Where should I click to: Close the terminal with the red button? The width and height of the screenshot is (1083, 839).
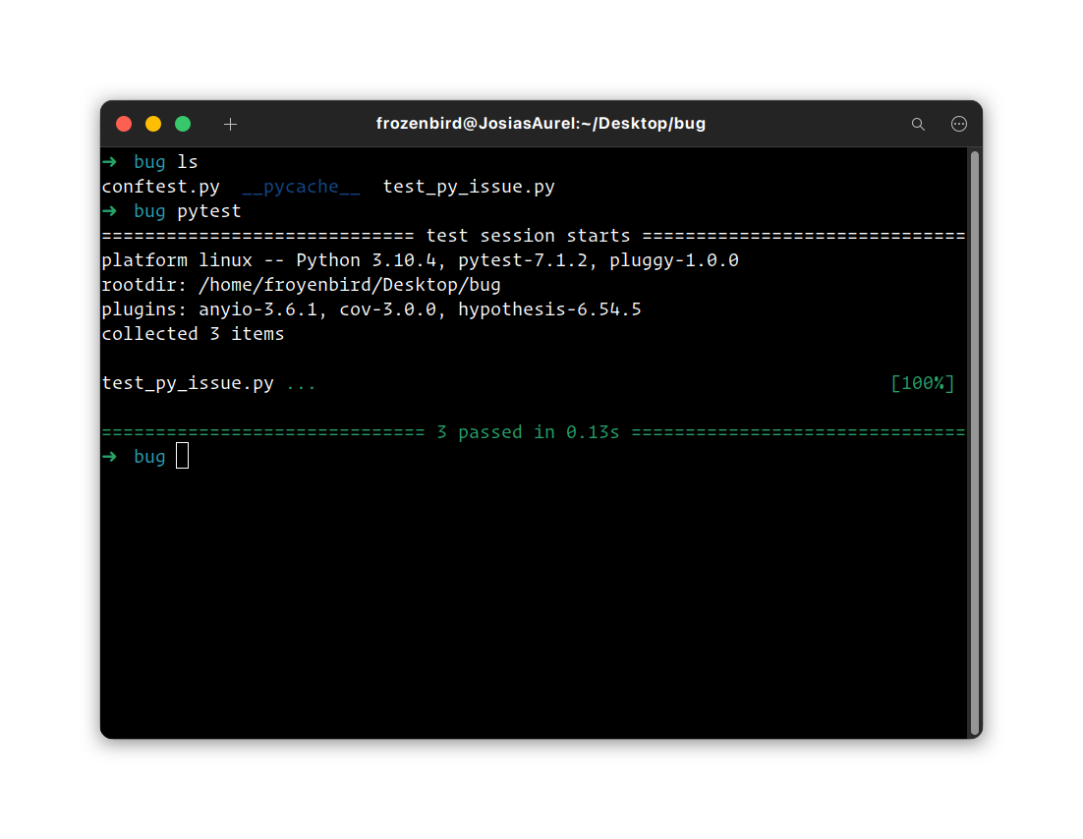point(125,125)
